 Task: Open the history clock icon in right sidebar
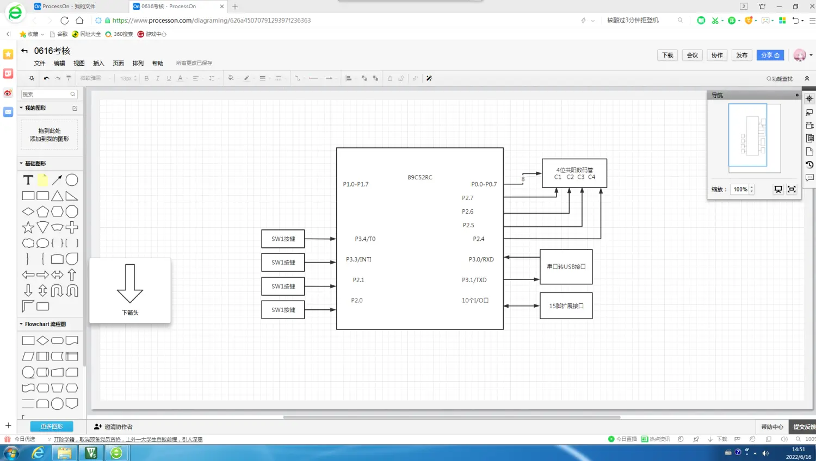point(809,165)
